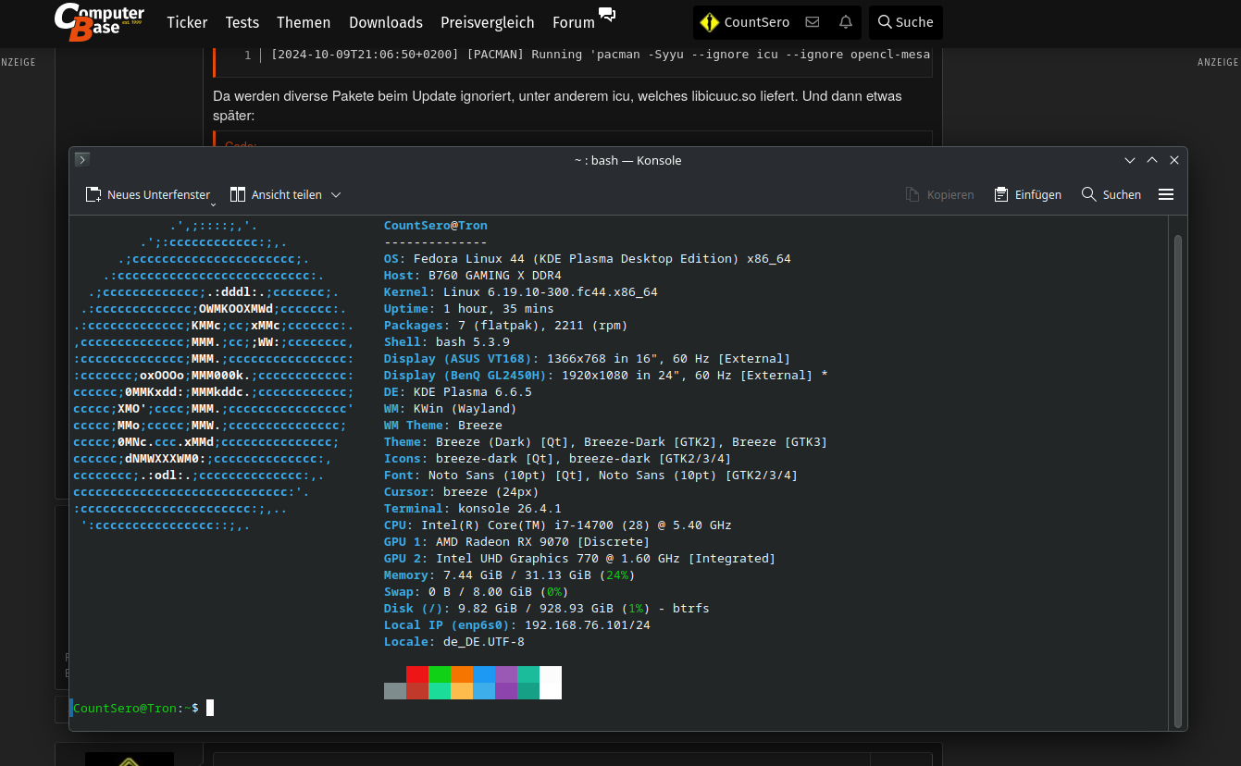Minimize the Konsole window
Screen dimensions: 1241x766
coord(1130,160)
